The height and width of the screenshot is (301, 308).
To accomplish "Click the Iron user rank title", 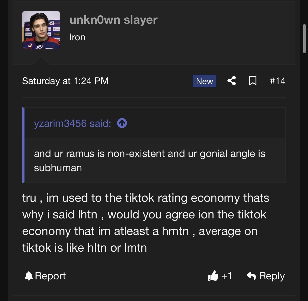I will point(77,37).
